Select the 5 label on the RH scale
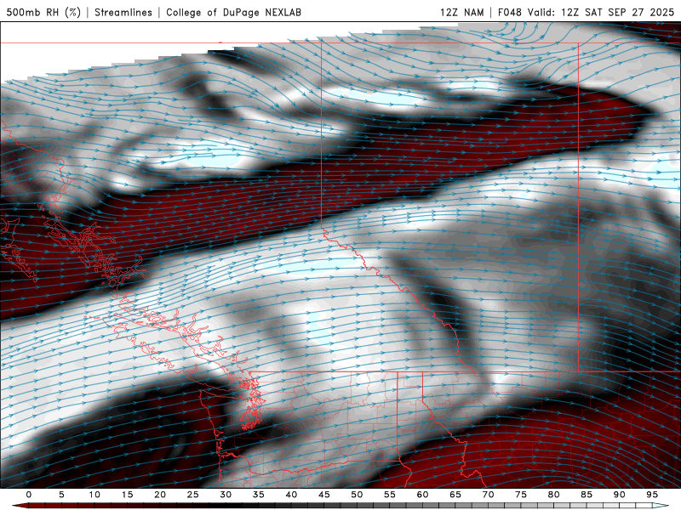 [61, 495]
